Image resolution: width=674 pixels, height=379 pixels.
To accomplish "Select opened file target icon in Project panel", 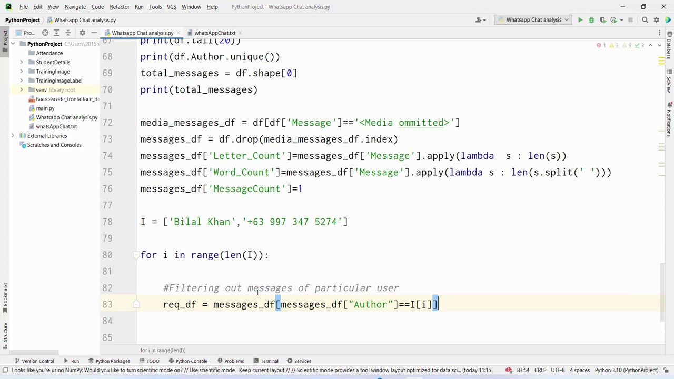I will point(45,33).
